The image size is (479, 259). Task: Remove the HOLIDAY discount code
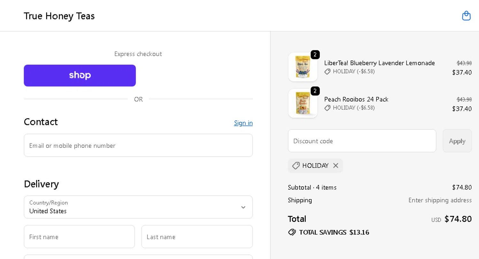336,166
